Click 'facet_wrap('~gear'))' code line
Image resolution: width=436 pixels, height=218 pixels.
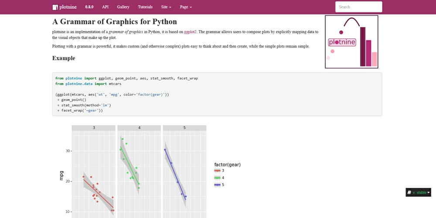pyautogui.click(x=80, y=111)
